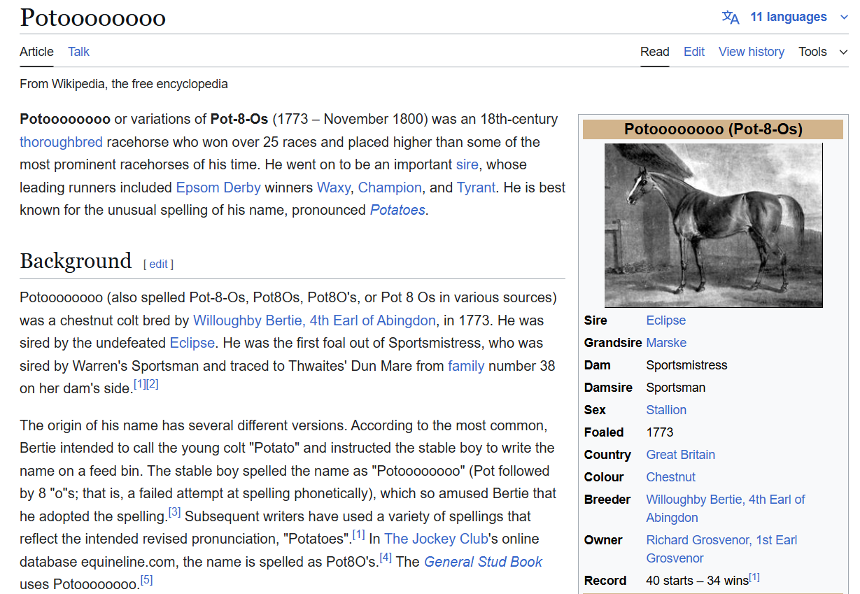
Task: Open Chestnut link in Colour row
Action: point(670,477)
